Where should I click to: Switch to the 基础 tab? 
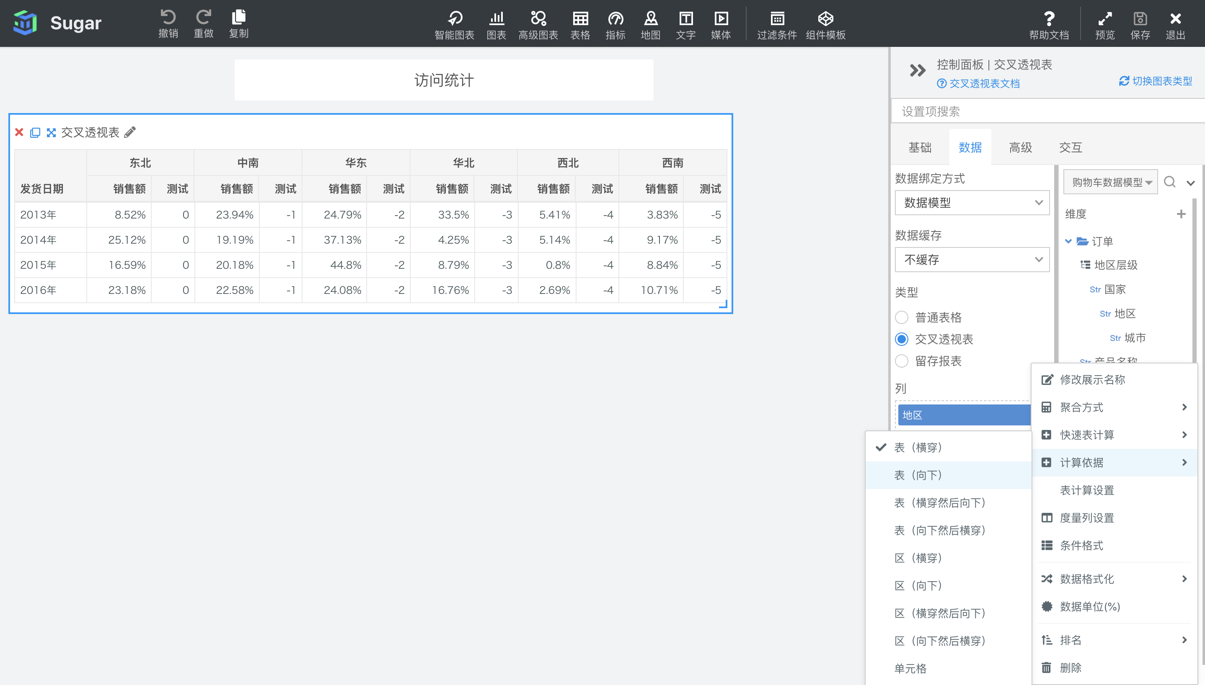(920, 148)
